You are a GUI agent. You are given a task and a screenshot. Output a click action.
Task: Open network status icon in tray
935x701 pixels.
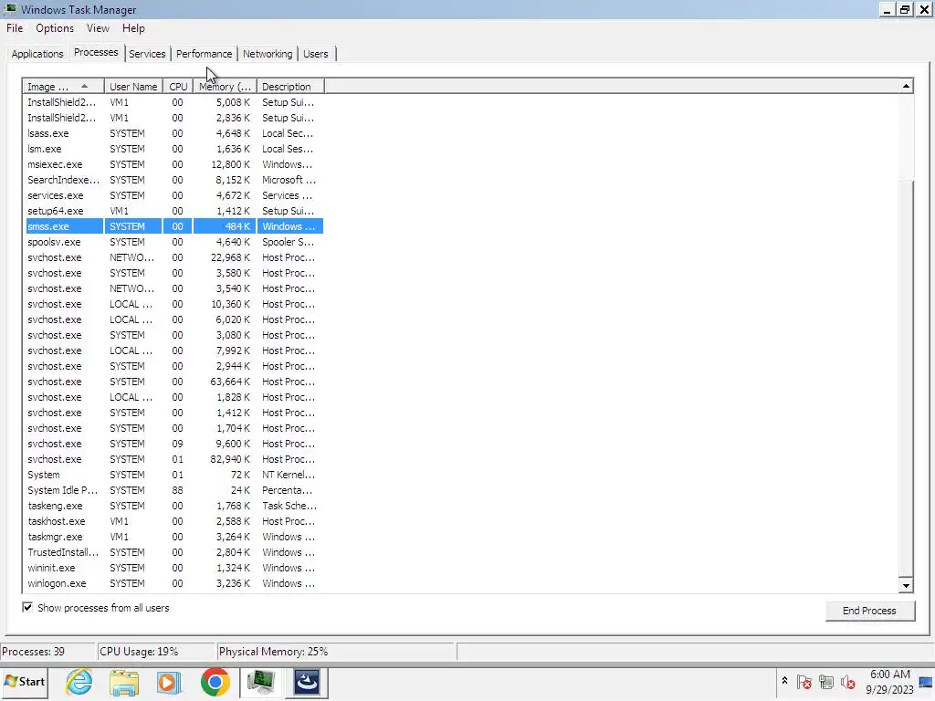click(825, 681)
